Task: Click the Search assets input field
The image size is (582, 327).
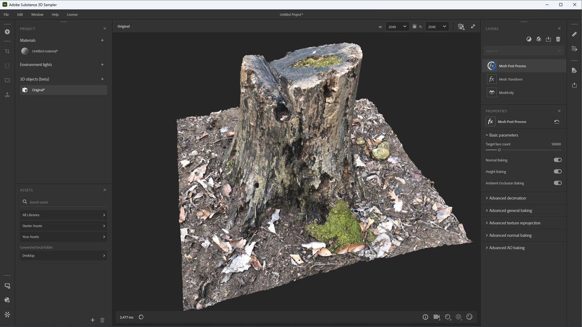Action: pos(63,202)
